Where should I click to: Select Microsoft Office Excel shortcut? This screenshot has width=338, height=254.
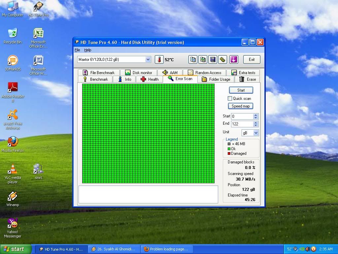pos(38,38)
